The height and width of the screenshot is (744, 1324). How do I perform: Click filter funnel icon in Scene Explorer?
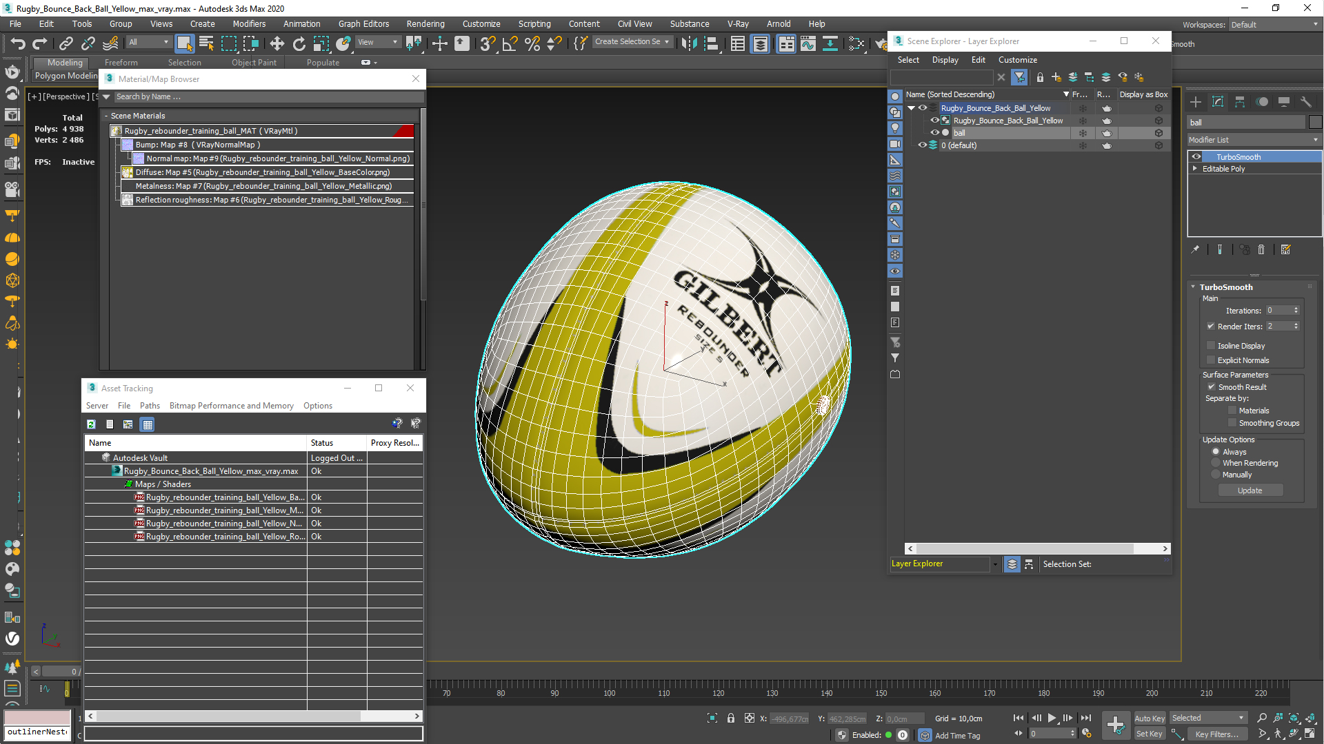coord(1019,77)
